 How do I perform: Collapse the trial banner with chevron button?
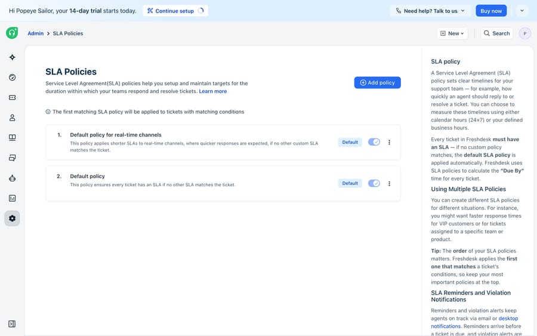pyautogui.click(x=522, y=11)
